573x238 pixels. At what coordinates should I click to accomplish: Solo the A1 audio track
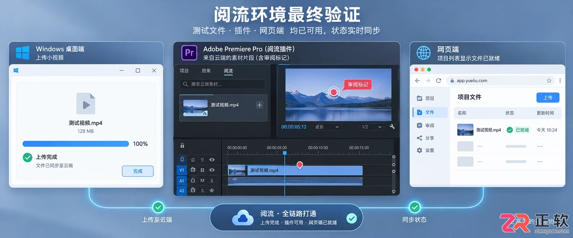tap(212, 180)
